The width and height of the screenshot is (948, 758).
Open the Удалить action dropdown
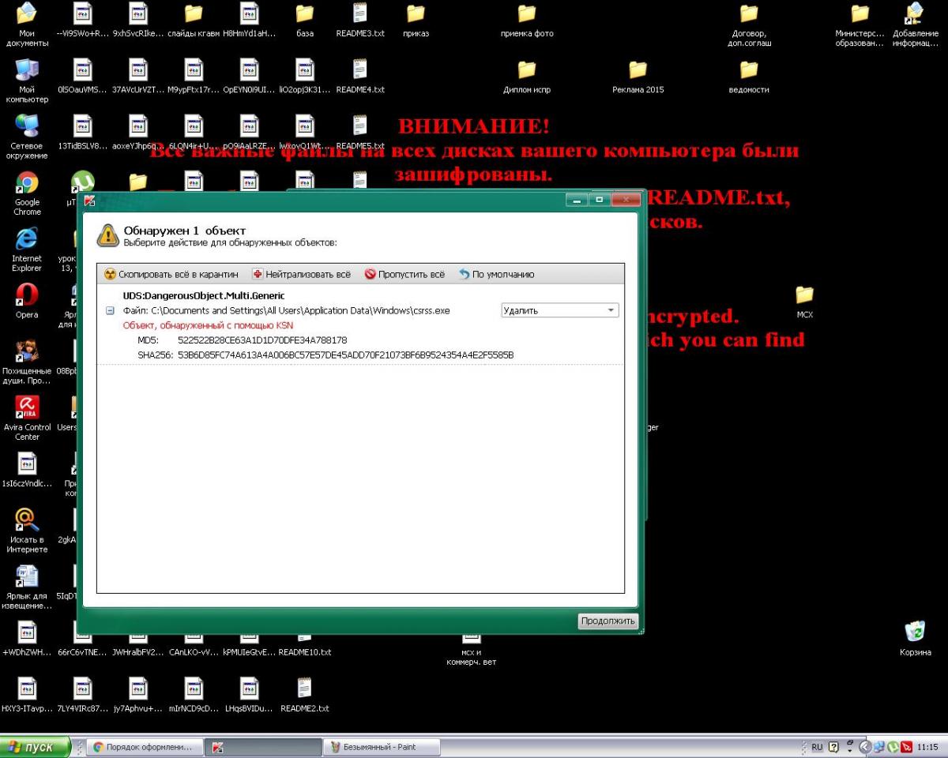click(560, 310)
